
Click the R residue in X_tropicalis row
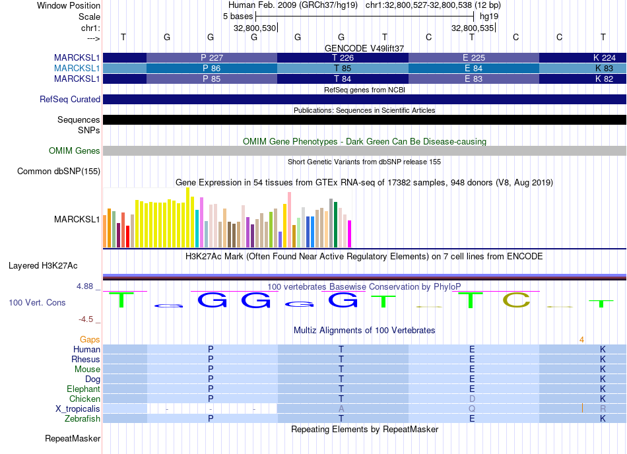click(603, 409)
